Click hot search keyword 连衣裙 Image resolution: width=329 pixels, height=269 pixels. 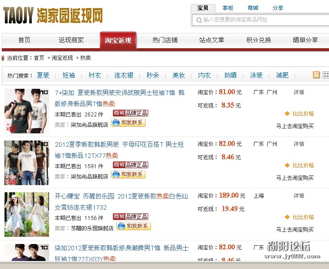coord(124,75)
